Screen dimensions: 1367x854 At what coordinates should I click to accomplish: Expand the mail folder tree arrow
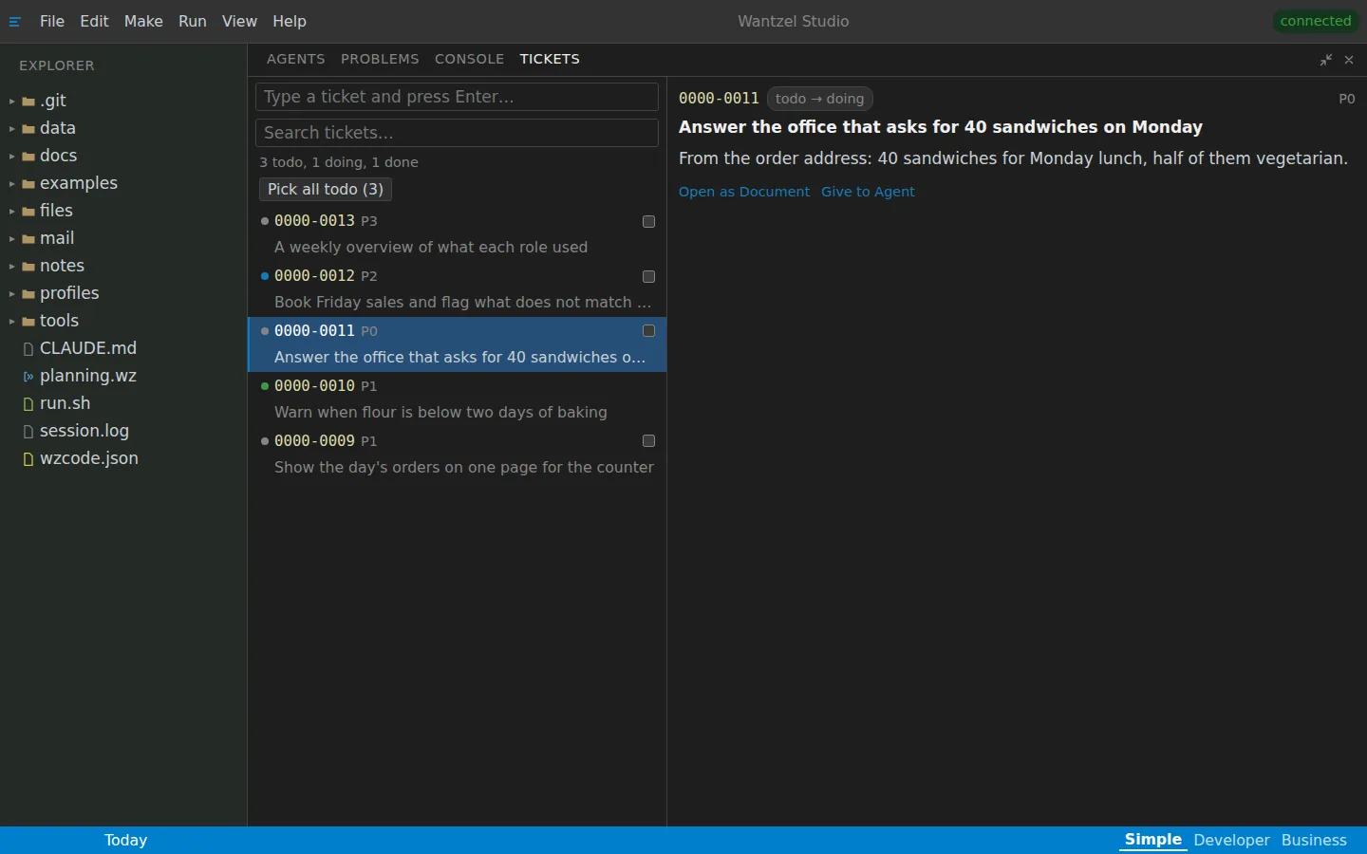point(12,239)
